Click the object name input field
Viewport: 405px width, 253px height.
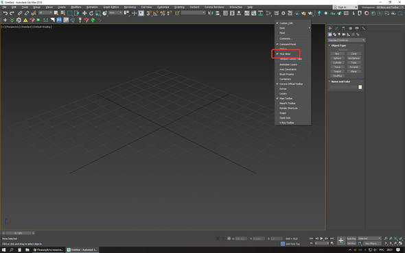click(343, 87)
